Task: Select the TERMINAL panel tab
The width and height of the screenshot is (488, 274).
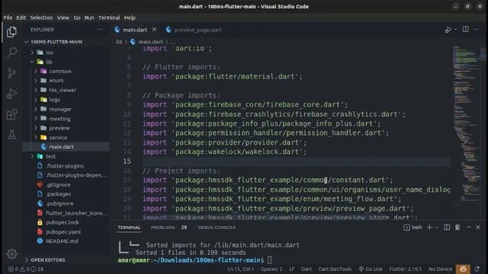Action: [x=129, y=228]
